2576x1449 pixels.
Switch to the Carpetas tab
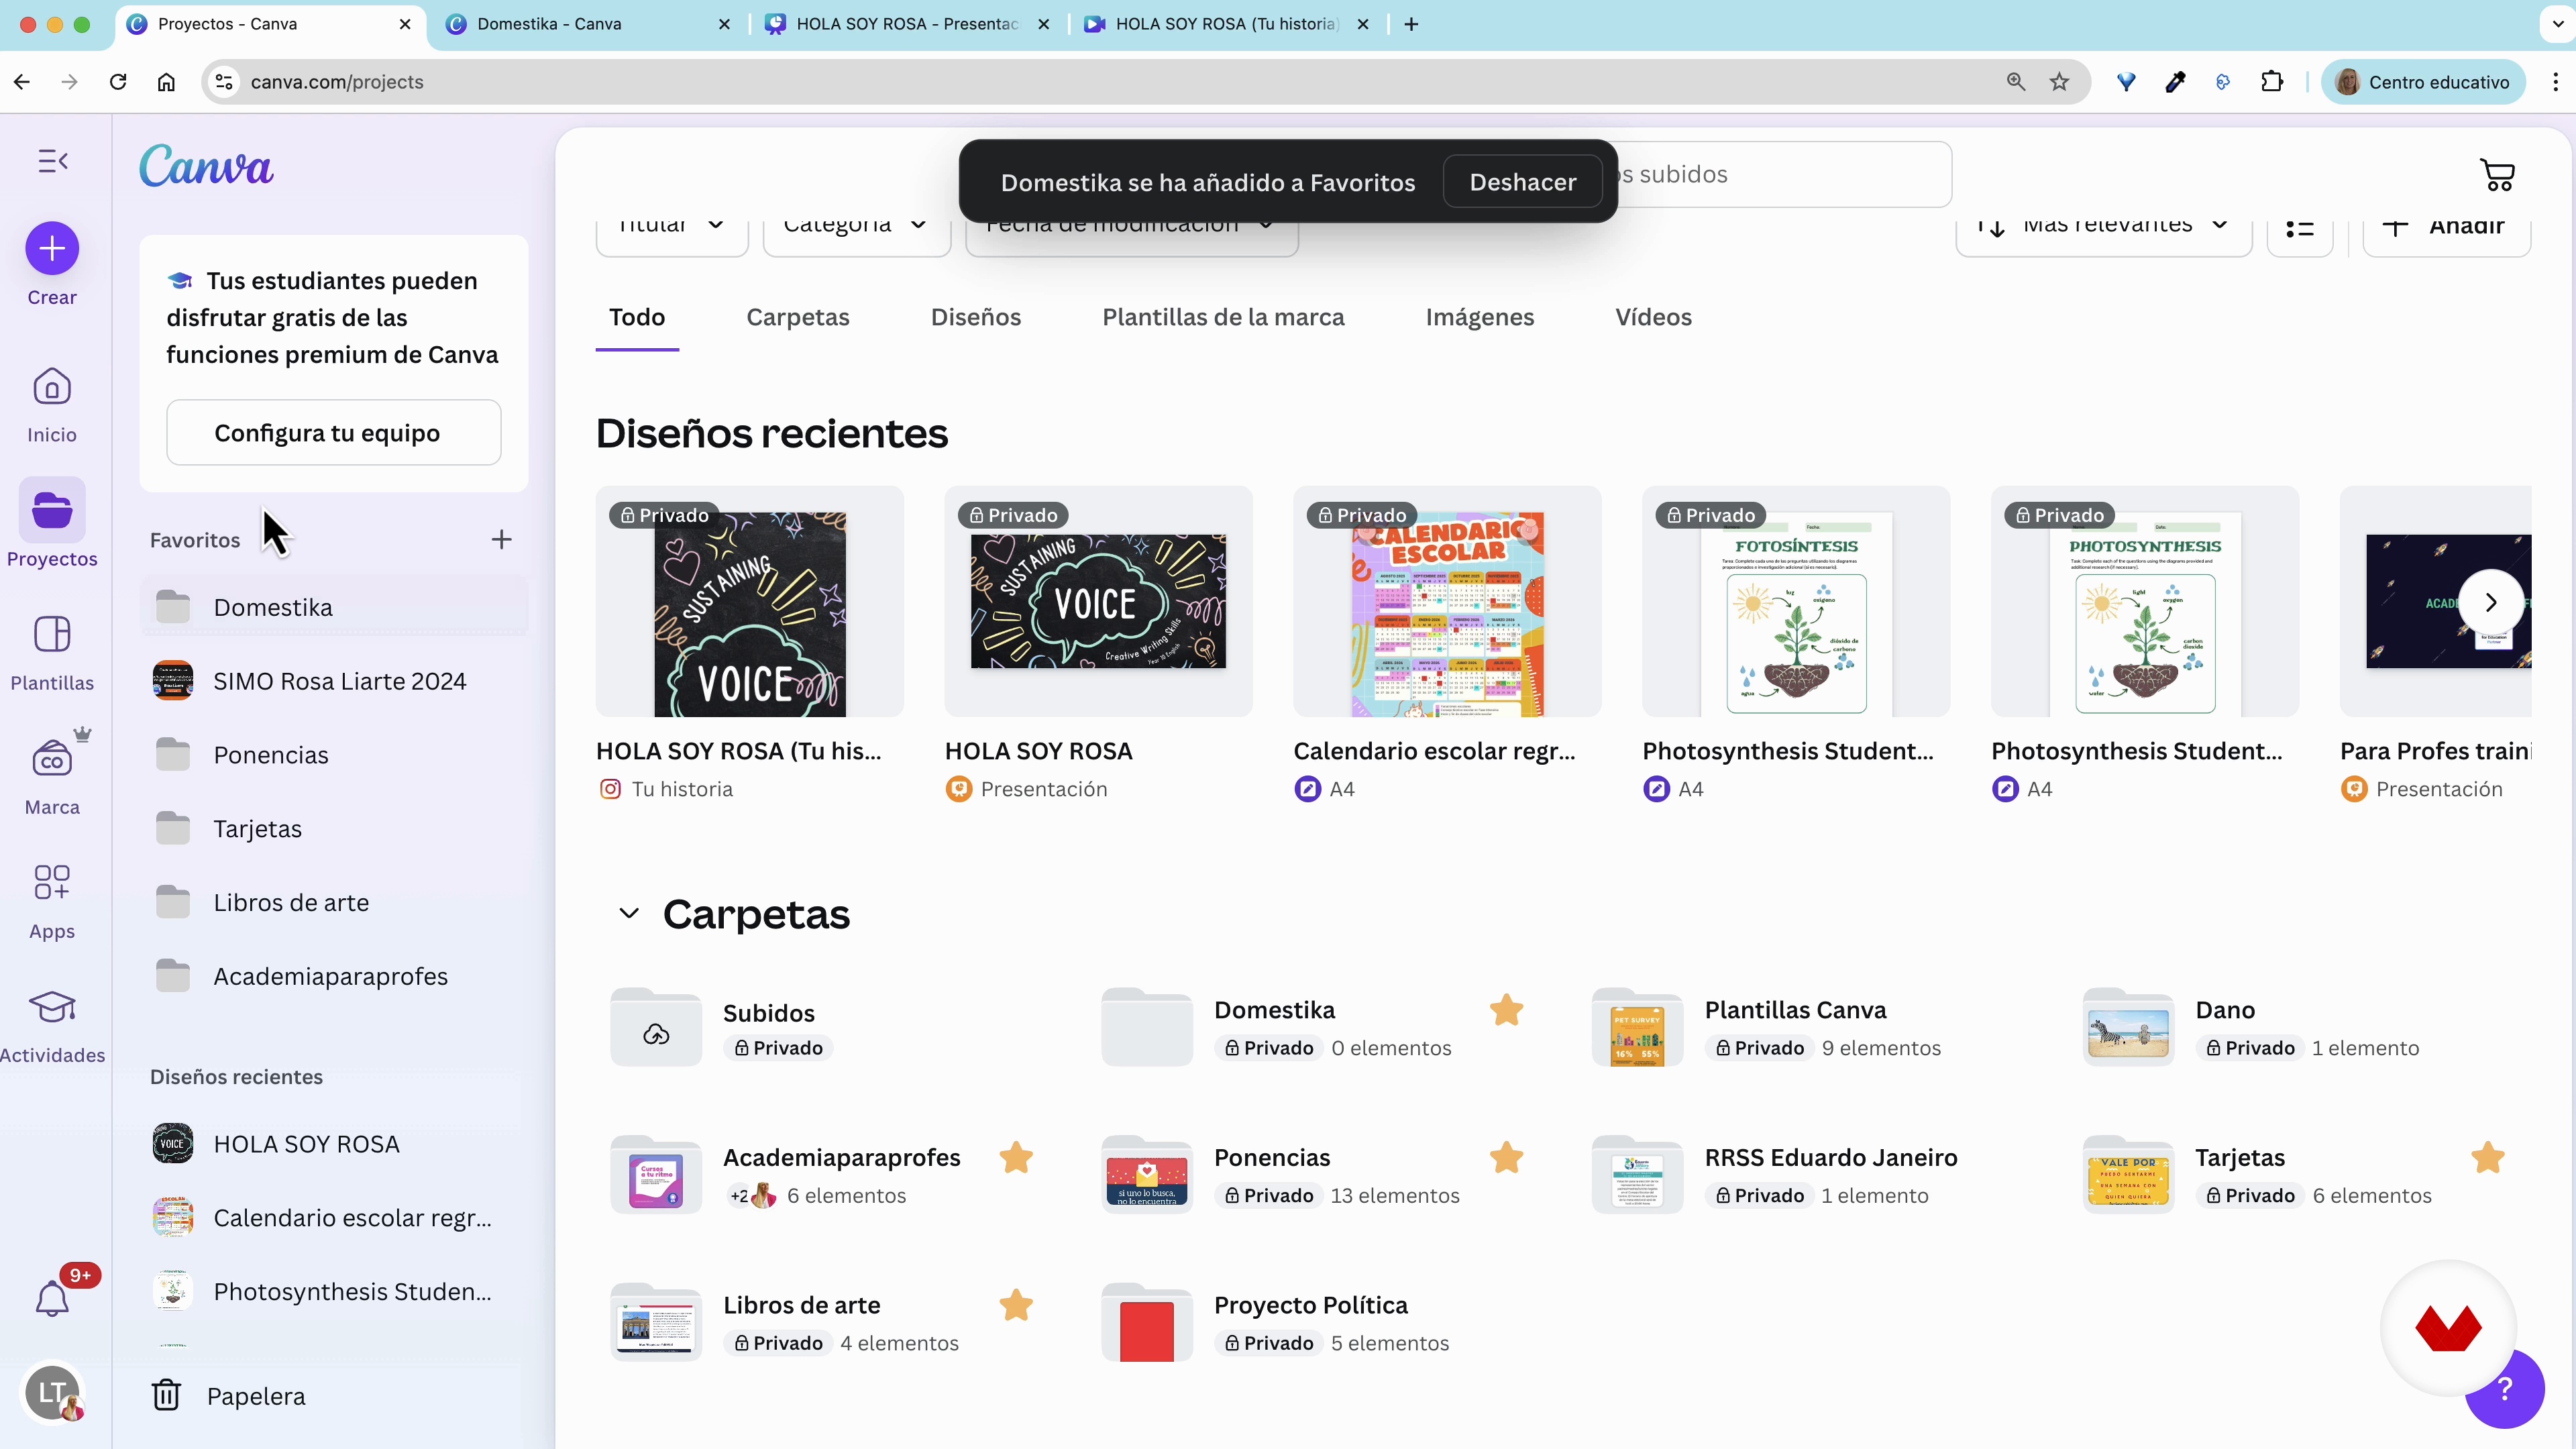tap(797, 317)
